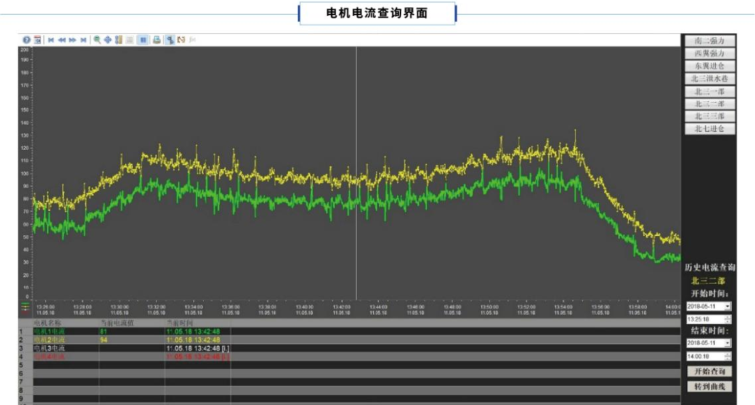Toggle the 电机3电流 white curve row
Screen dimensions: 755x405
50,348
